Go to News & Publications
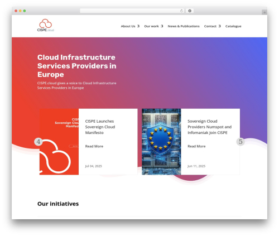Image resolution: width=279 pixels, height=236 pixels. tap(184, 26)
